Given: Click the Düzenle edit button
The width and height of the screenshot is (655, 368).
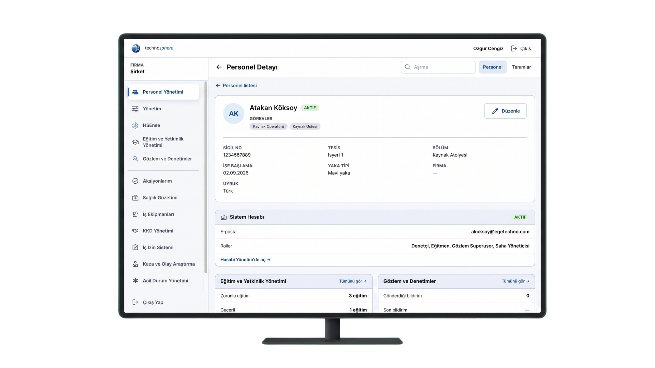Looking at the screenshot, I should pyautogui.click(x=506, y=111).
